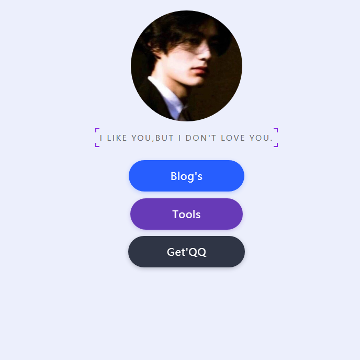Click the bottom-left purple corner bracket
Screen dimensions: 360x360
pyautogui.click(x=97, y=145)
